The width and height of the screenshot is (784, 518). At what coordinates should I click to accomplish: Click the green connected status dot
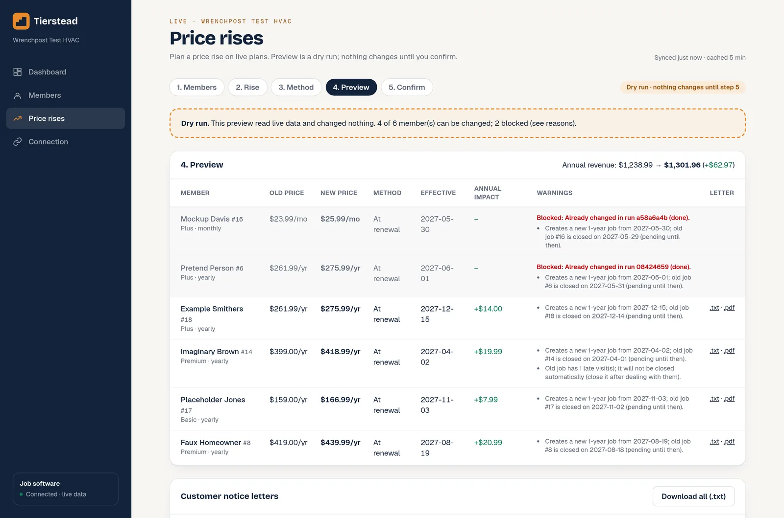[21, 495]
